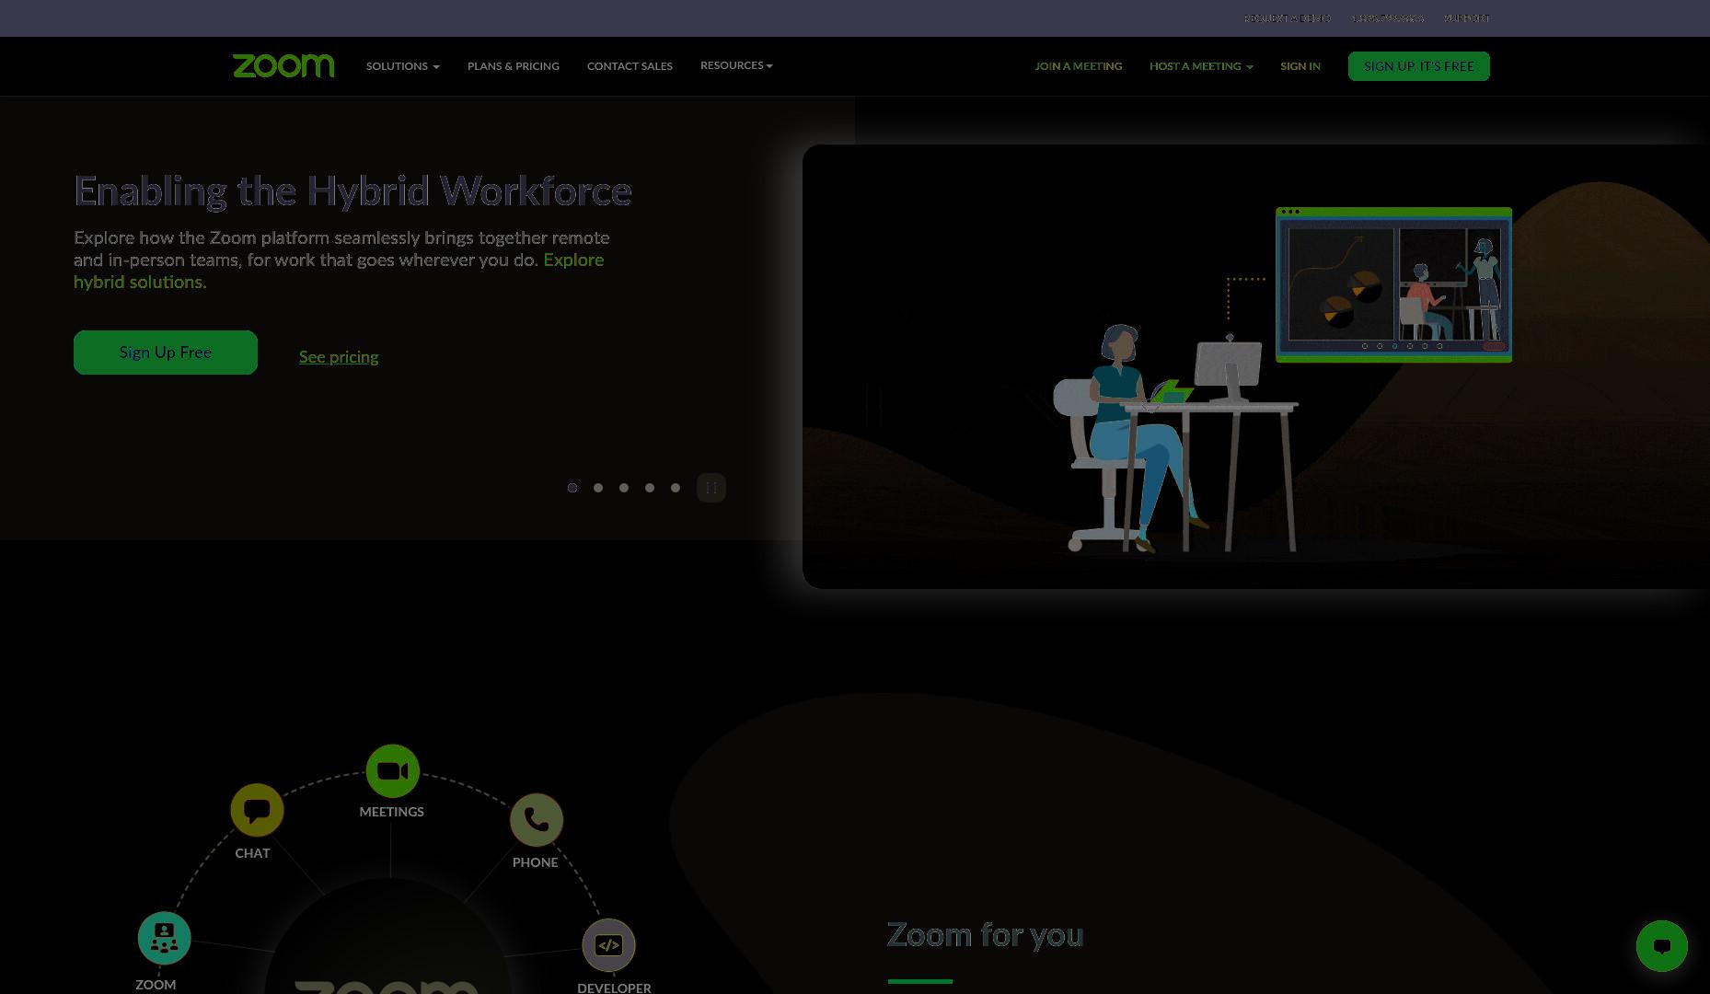Click Join a Meeting
1710x994 pixels.
pyautogui.click(x=1079, y=66)
